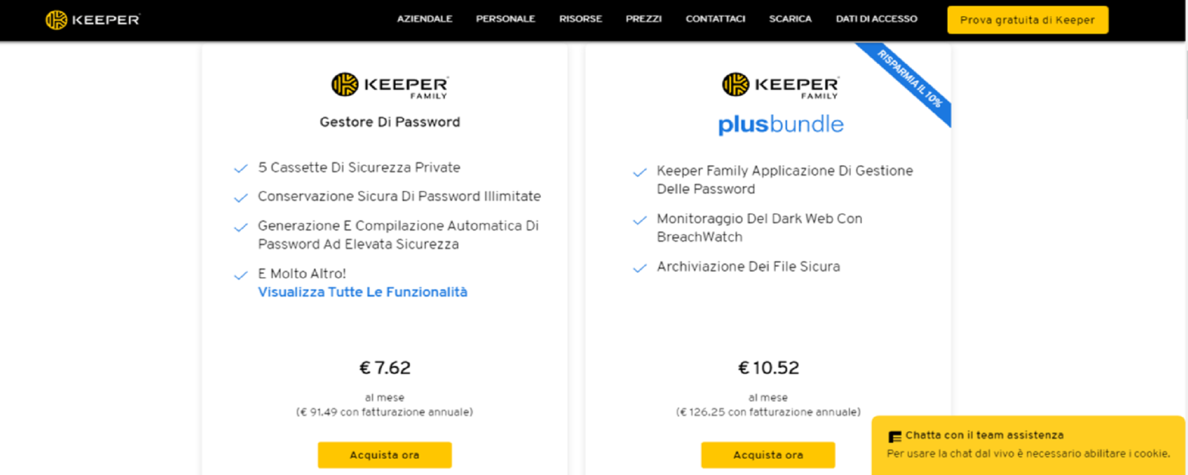
Task: Go to the Prezzi page
Action: (x=643, y=19)
